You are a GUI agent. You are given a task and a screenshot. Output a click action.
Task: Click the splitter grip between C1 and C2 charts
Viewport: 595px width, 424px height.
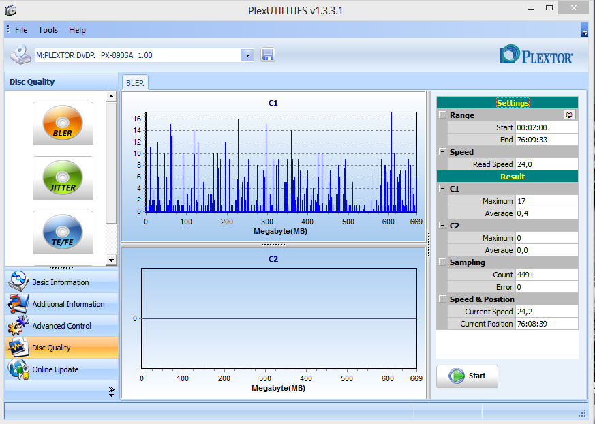tap(273, 245)
